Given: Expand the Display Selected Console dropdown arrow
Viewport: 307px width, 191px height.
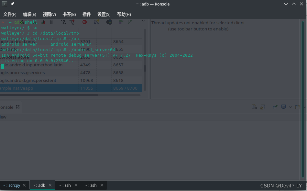Looking at the screenshot, I should coord(291,107).
